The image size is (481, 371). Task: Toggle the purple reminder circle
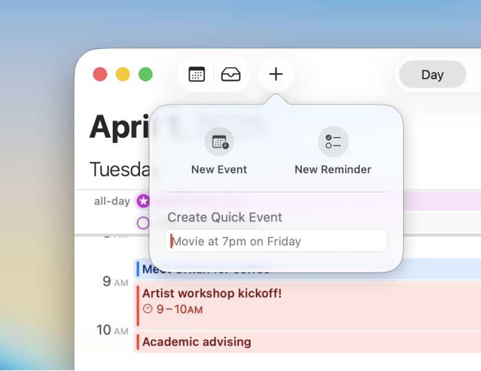click(143, 223)
